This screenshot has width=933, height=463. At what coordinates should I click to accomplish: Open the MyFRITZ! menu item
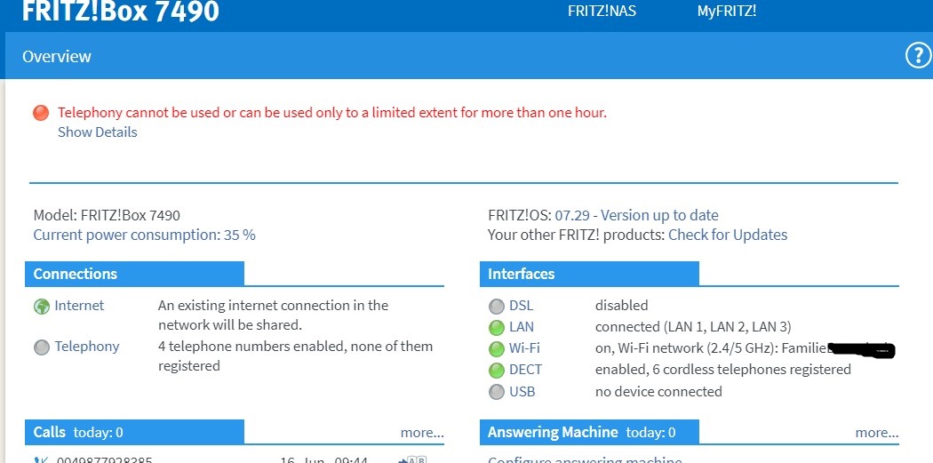point(726,12)
